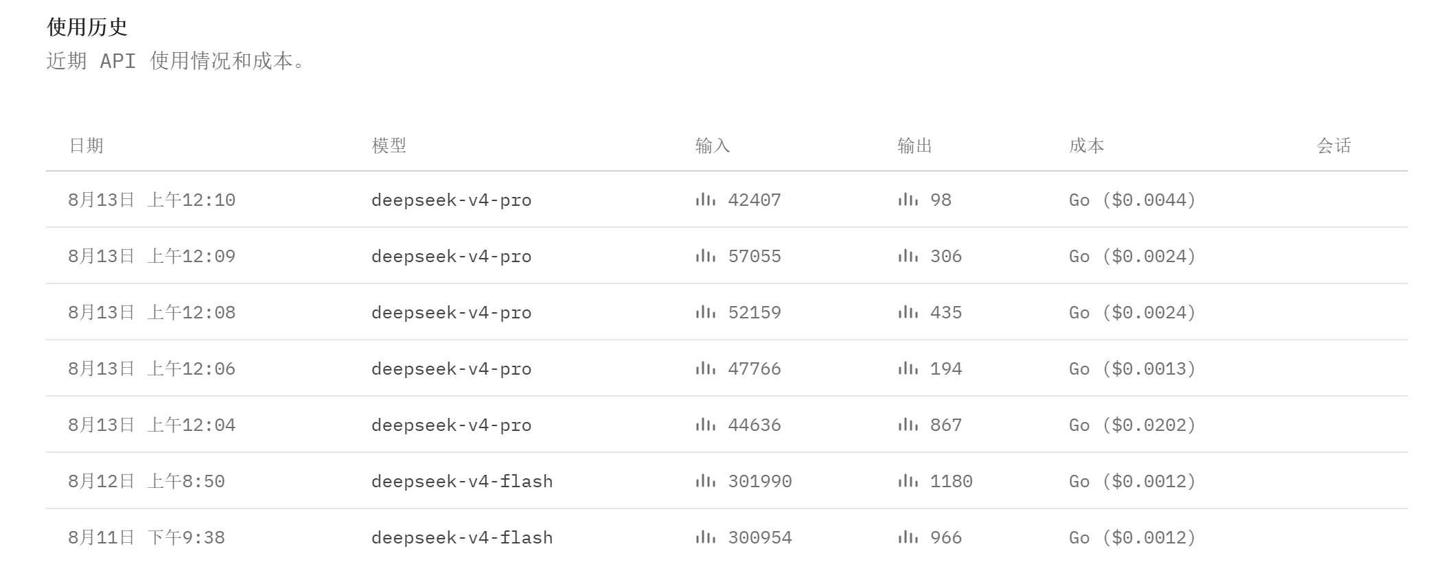
Task: Click output bars icon beside 1180
Action: point(908,481)
